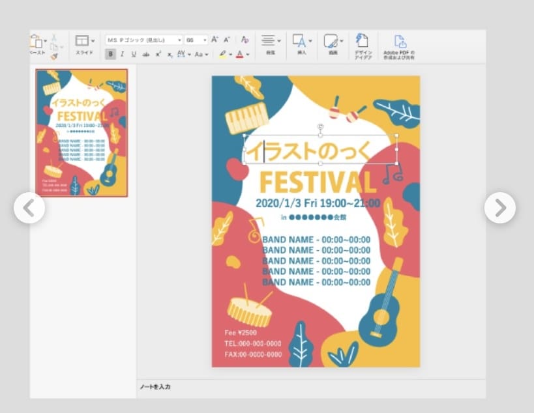Click Adobe PDF create and share icon
This screenshot has height=413, width=534.
400,42
